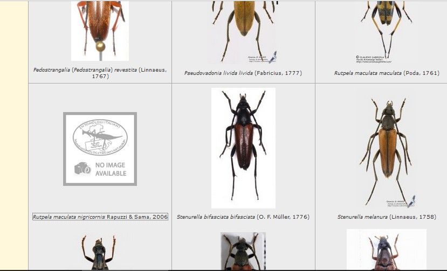Follow the Pedostrangalia revestita (Linnaeus, 1767) link
This screenshot has width=447, height=271.
(100, 73)
